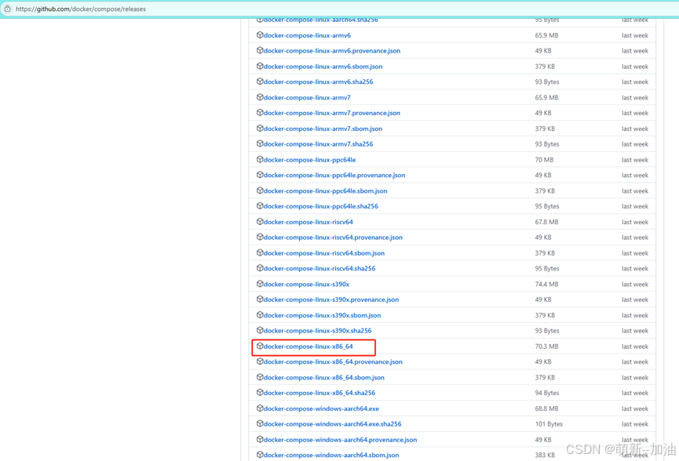
Task: Open docker-compose-linux-s390x.sbom.json link
Action: [322, 316]
